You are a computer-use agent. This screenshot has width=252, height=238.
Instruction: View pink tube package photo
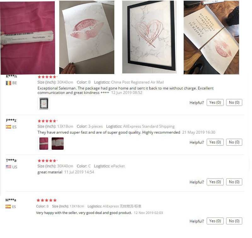pyautogui.click(x=28, y=38)
